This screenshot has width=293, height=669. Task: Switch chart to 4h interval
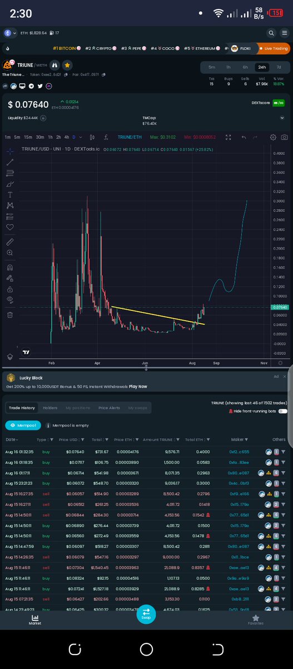click(x=66, y=137)
